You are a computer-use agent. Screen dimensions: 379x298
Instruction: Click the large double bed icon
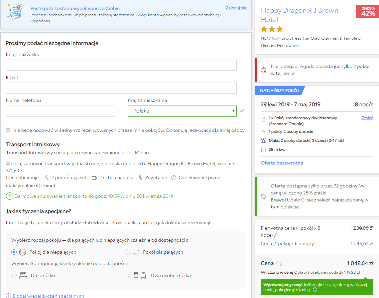pos(23,275)
